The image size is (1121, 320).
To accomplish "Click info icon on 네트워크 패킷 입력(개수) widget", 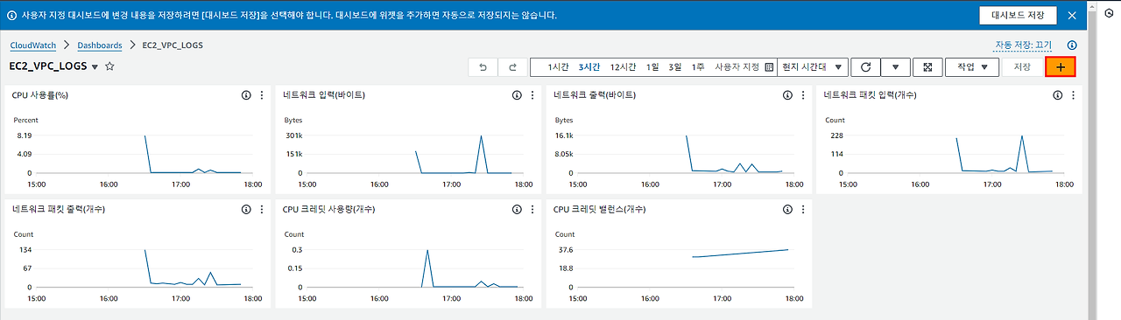I will tap(1057, 94).
